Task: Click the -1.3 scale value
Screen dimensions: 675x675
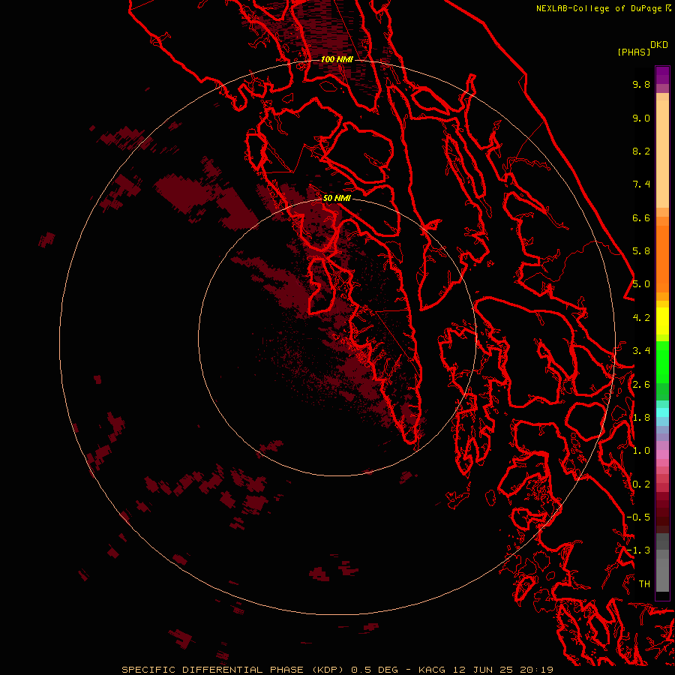Action: pyautogui.click(x=638, y=550)
